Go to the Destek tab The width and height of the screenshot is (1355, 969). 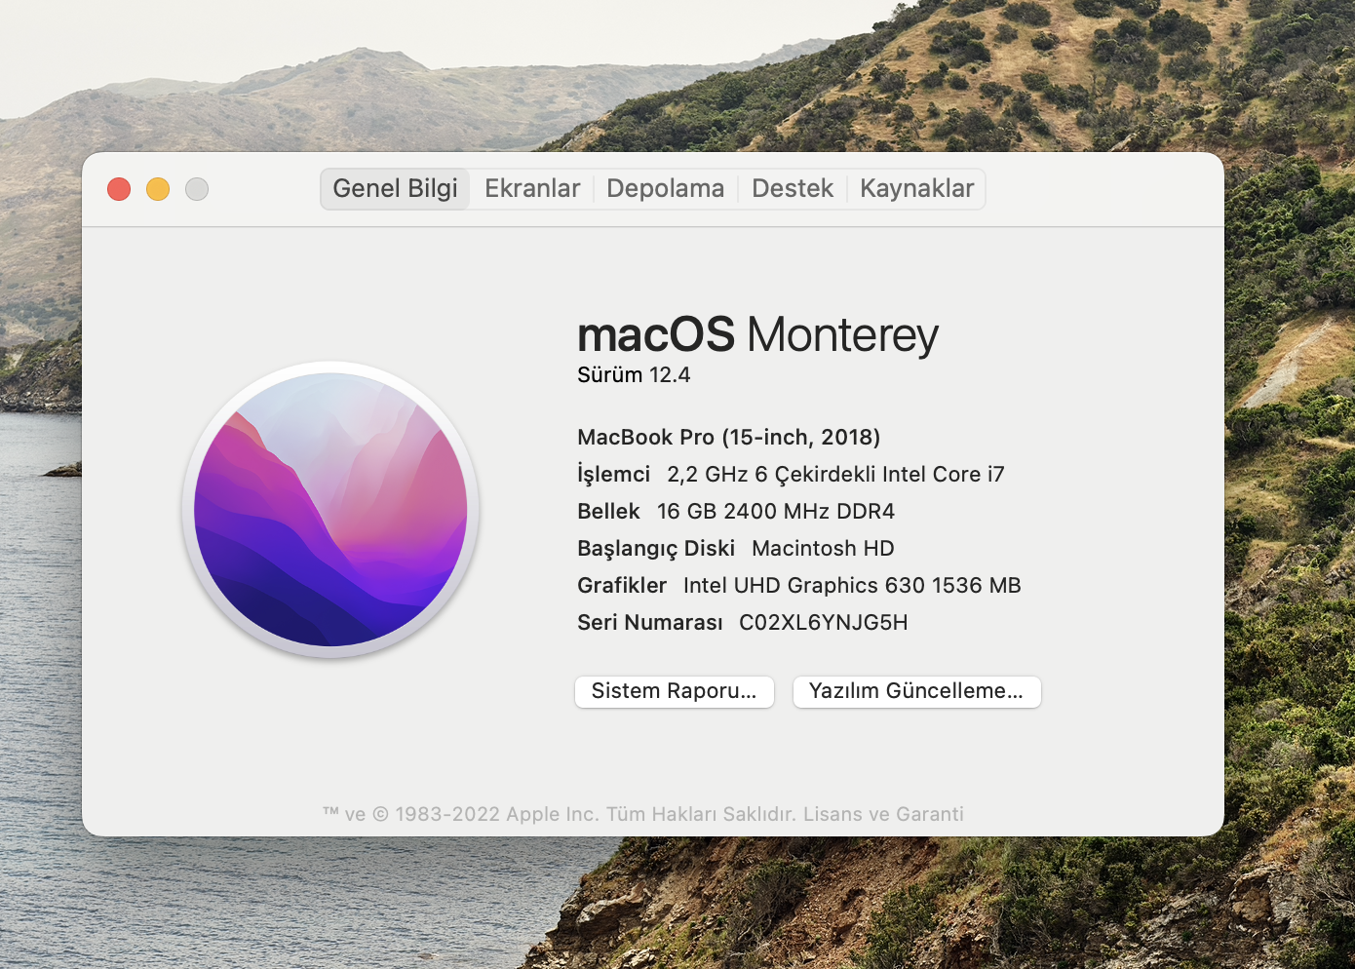pos(793,189)
